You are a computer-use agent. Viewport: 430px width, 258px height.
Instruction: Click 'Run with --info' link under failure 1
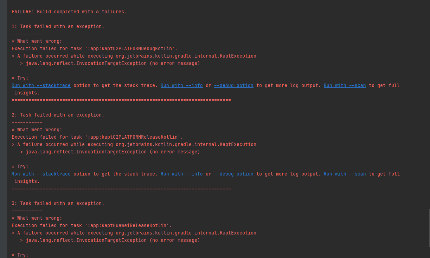[181, 86]
